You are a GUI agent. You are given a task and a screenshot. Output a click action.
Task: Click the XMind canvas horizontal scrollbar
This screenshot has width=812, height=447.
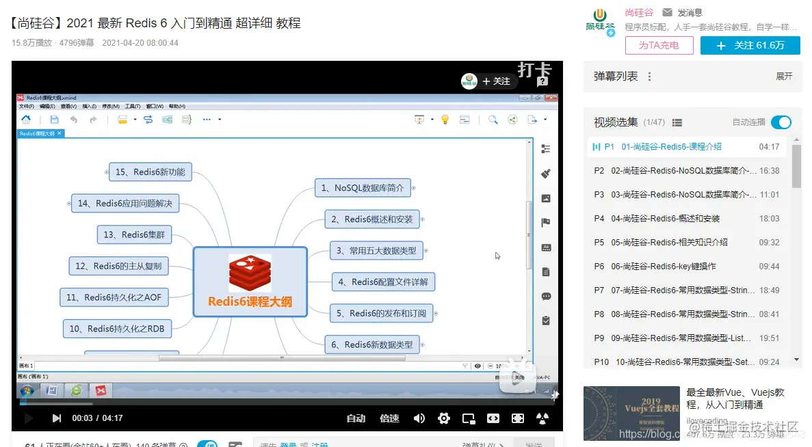coord(283,357)
